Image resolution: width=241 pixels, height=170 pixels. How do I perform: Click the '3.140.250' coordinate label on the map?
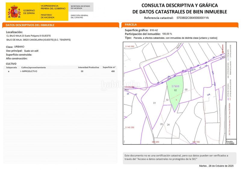pos(130,128)
